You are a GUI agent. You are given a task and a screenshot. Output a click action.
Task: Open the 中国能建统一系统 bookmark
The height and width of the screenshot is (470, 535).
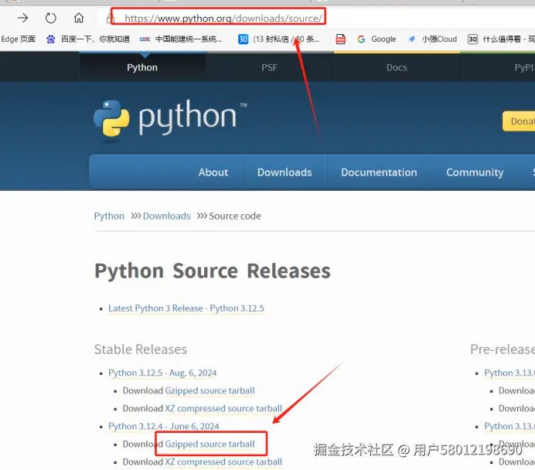(189, 39)
